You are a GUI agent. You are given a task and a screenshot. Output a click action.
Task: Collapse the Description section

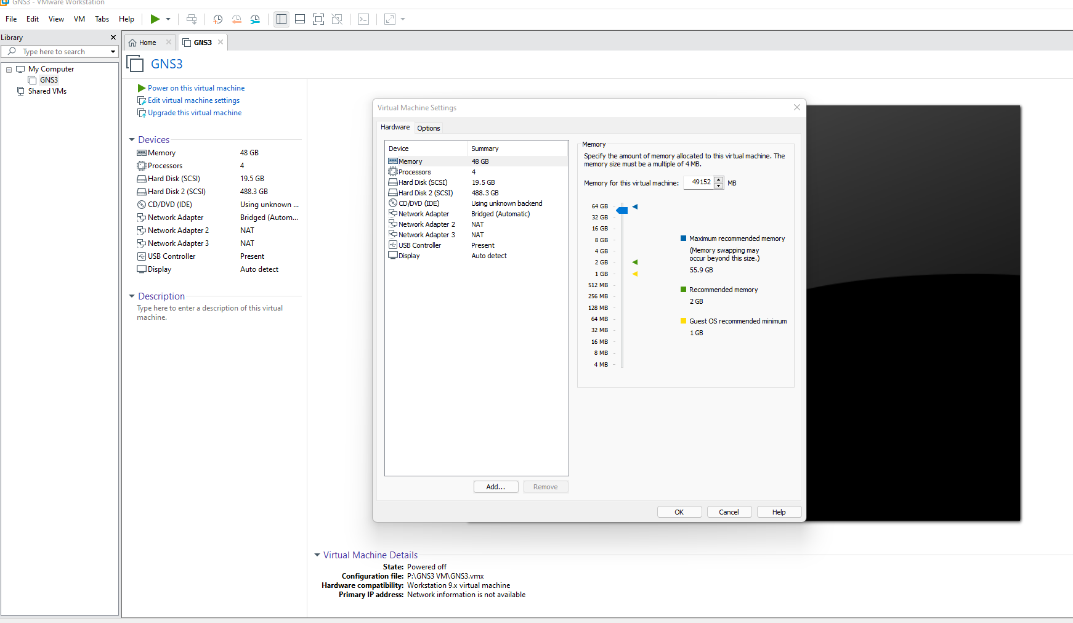click(x=132, y=296)
